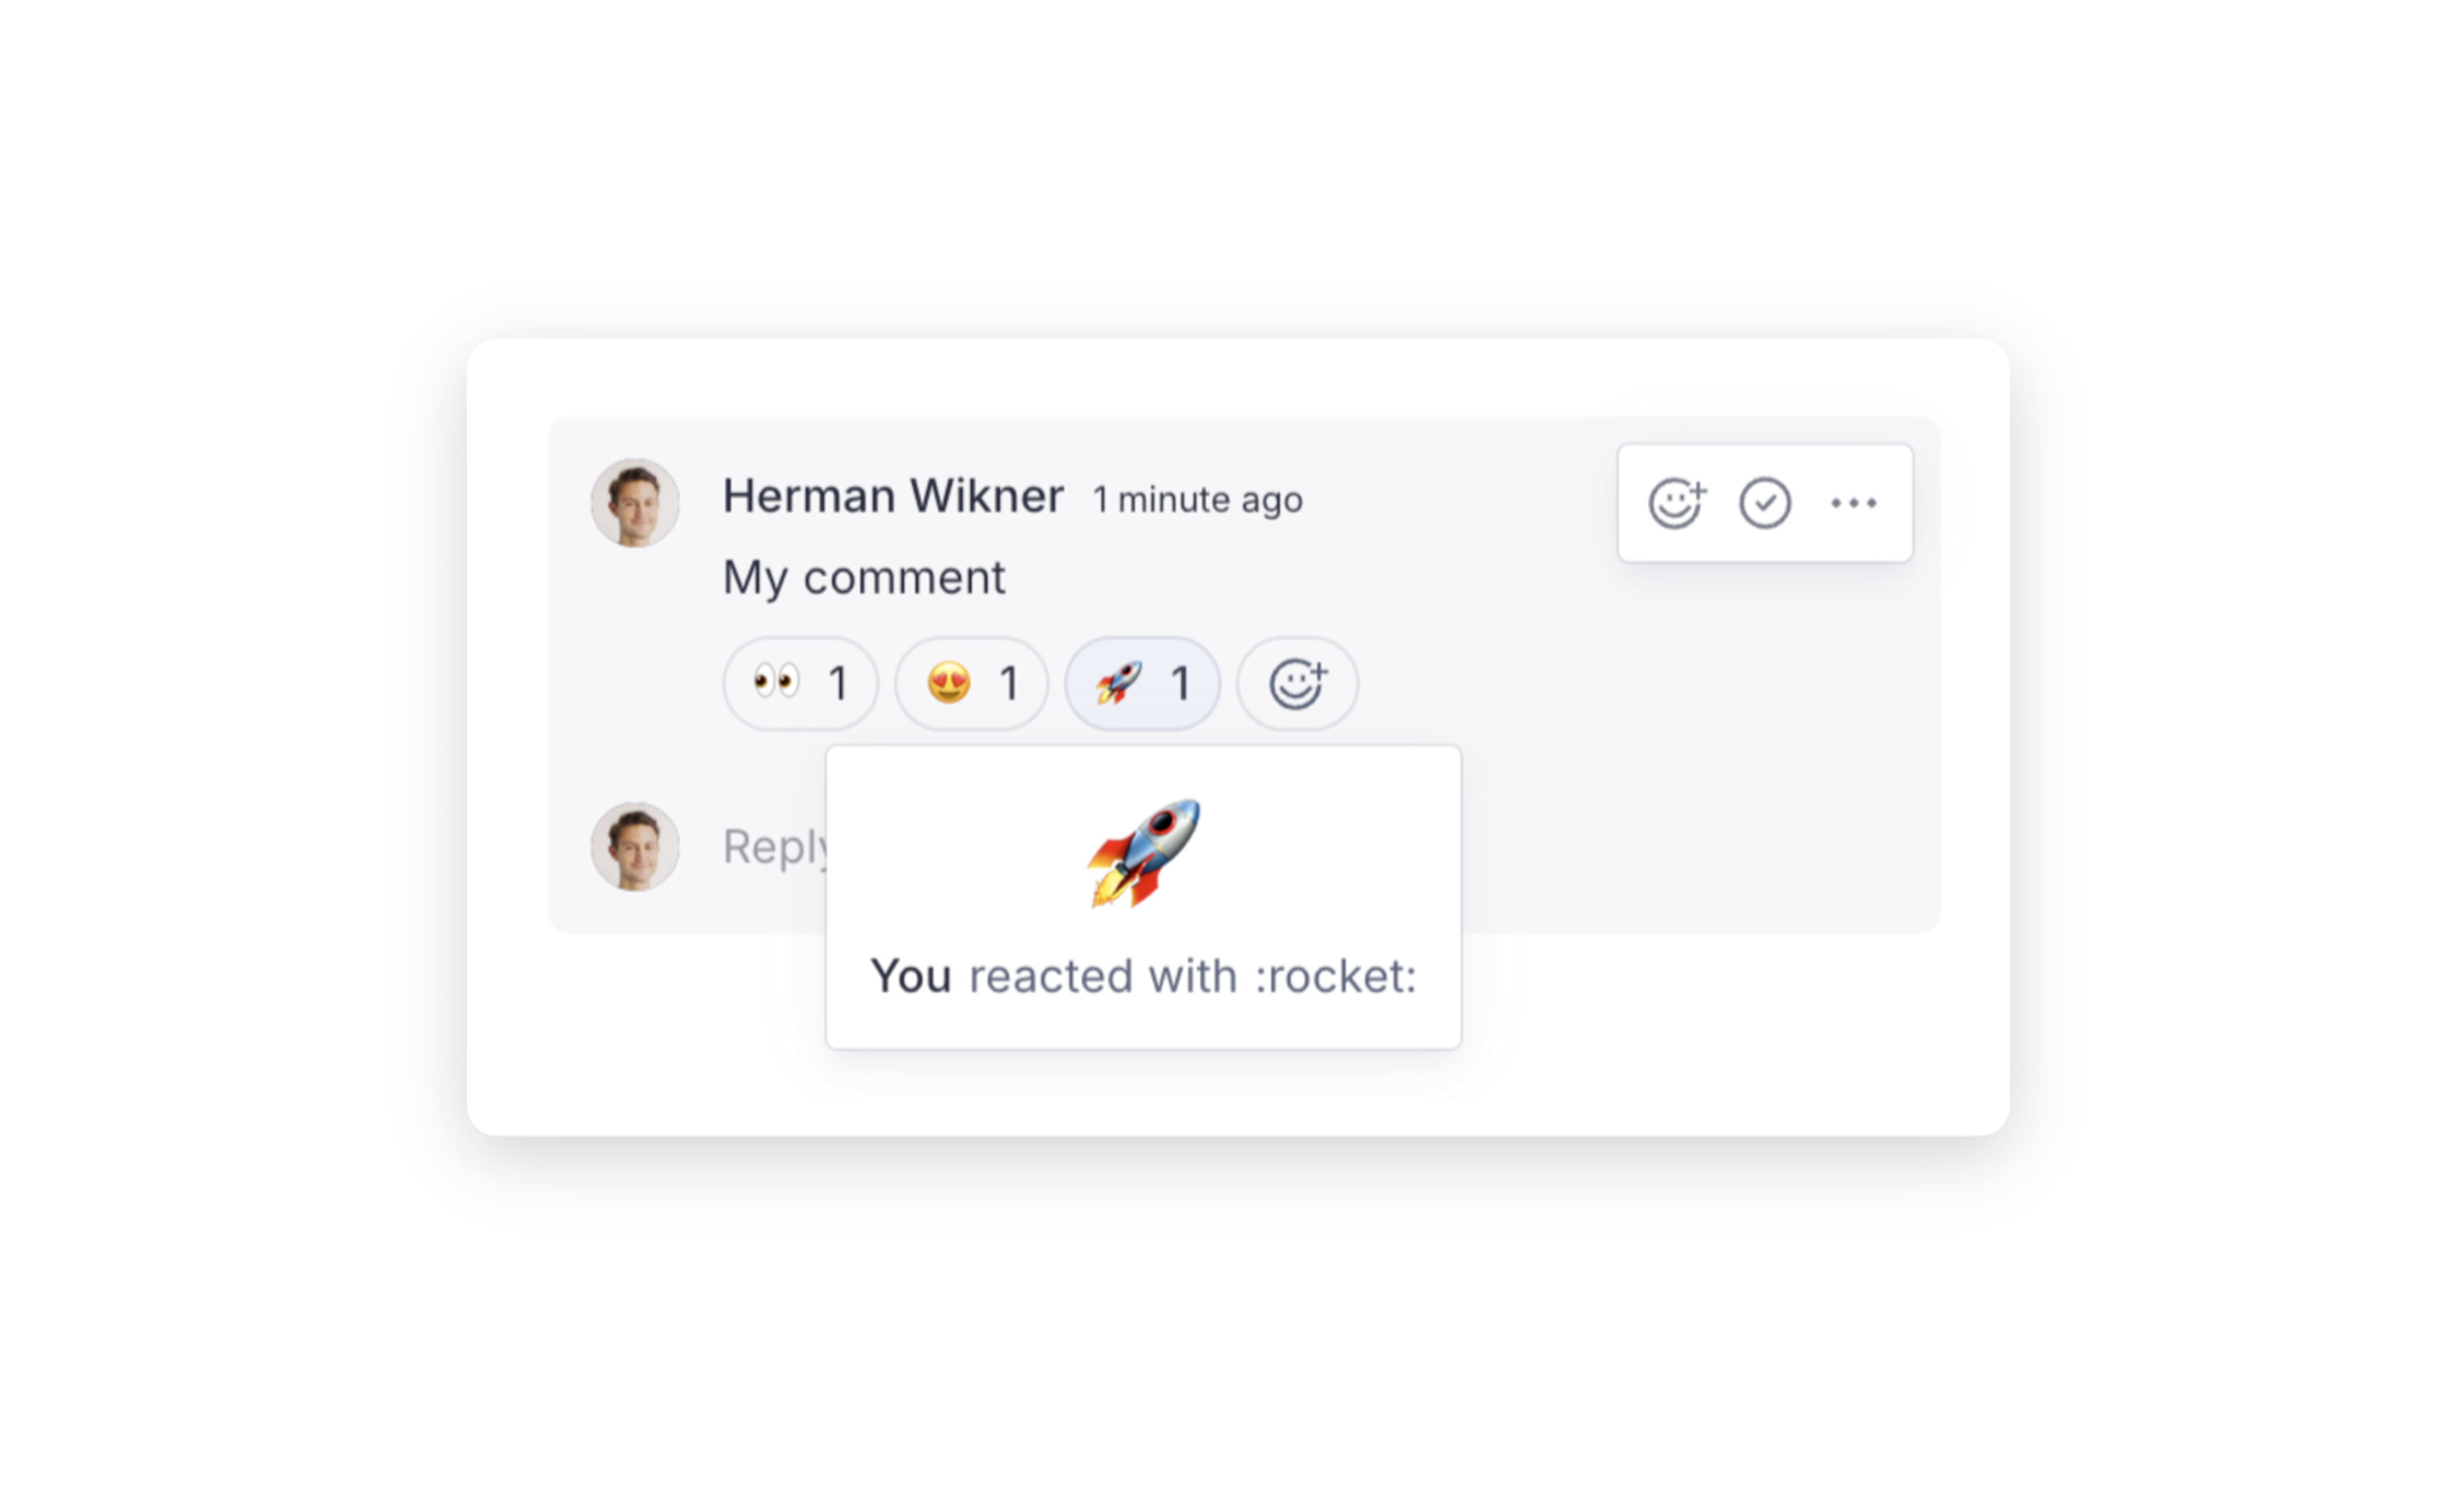2464x1503 pixels.
Task: Open the add reaction picker in comment toolbar
Action: tap(1677, 503)
